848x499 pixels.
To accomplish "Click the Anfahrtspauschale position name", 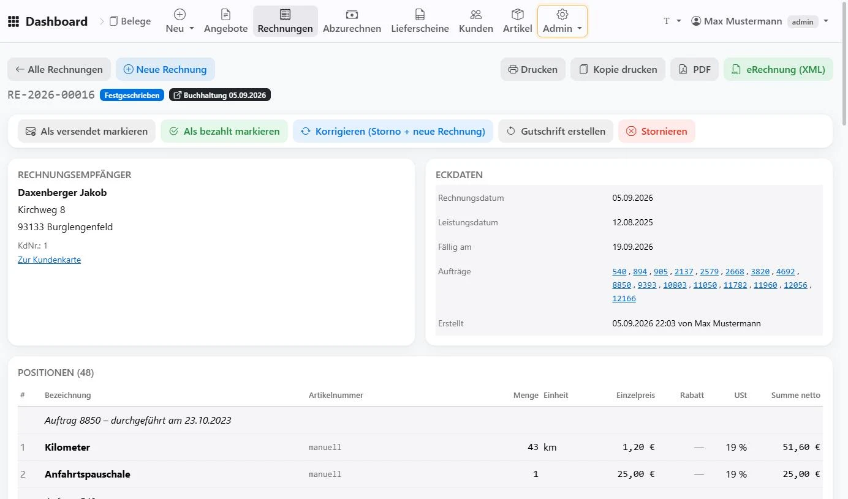I will [88, 474].
